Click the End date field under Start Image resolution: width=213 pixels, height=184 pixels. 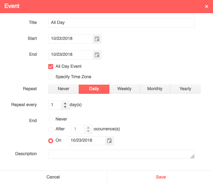coord(70,55)
